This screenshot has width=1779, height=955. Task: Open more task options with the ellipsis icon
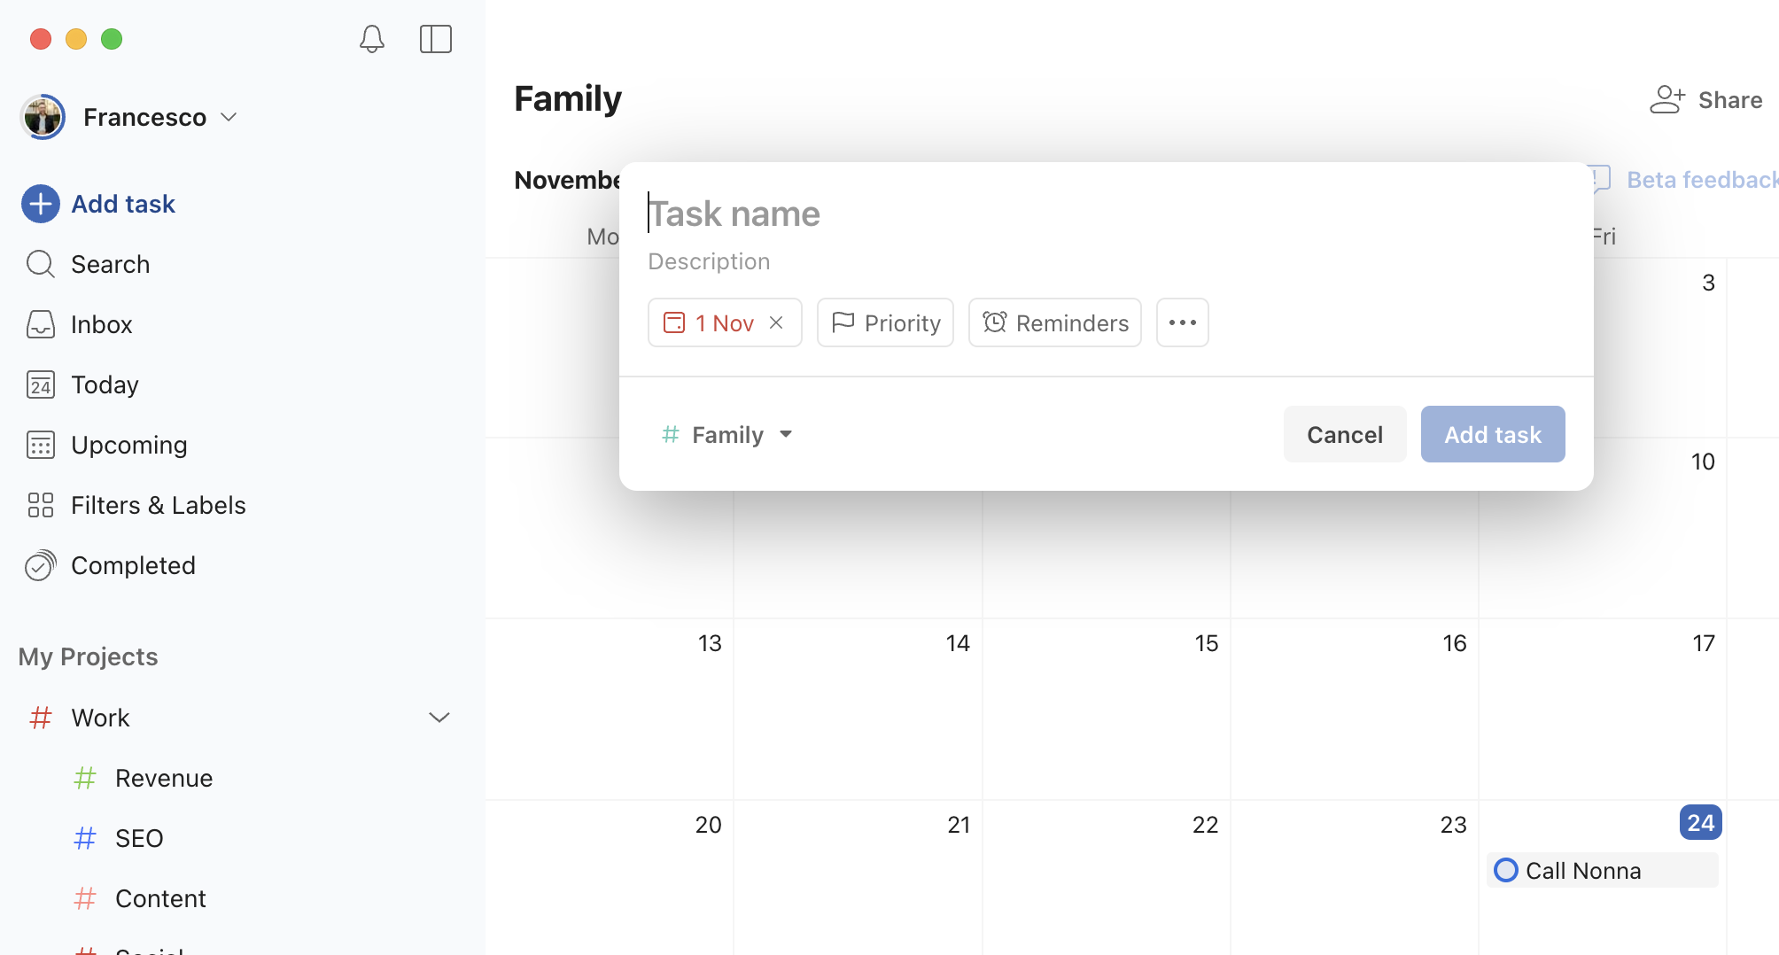pyautogui.click(x=1182, y=322)
